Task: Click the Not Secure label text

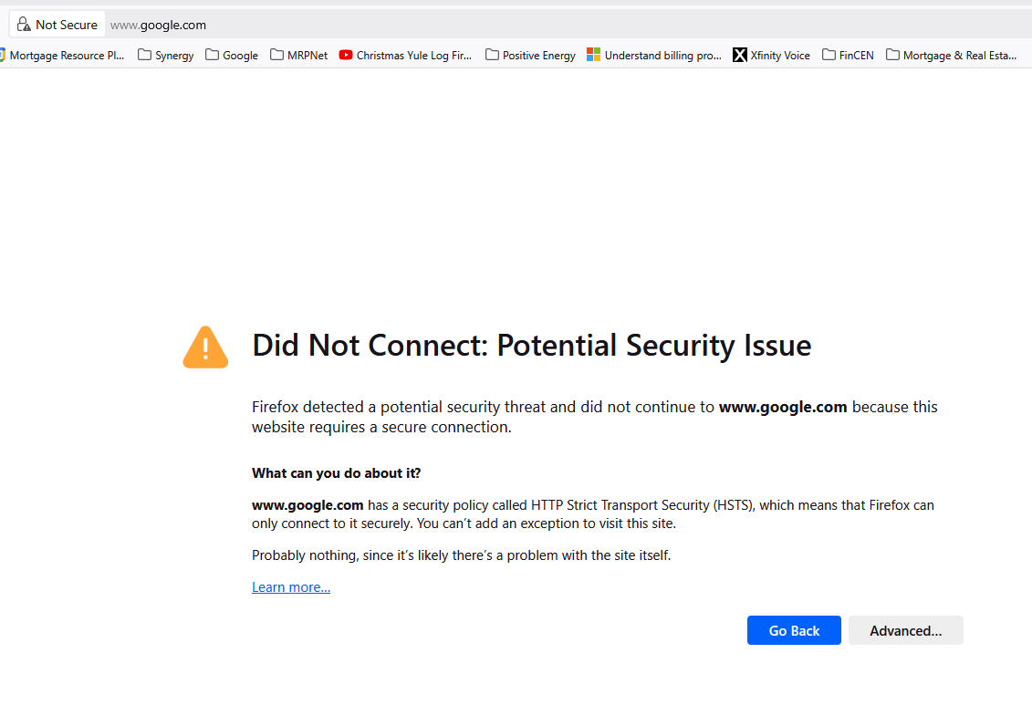Action: [x=67, y=25]
